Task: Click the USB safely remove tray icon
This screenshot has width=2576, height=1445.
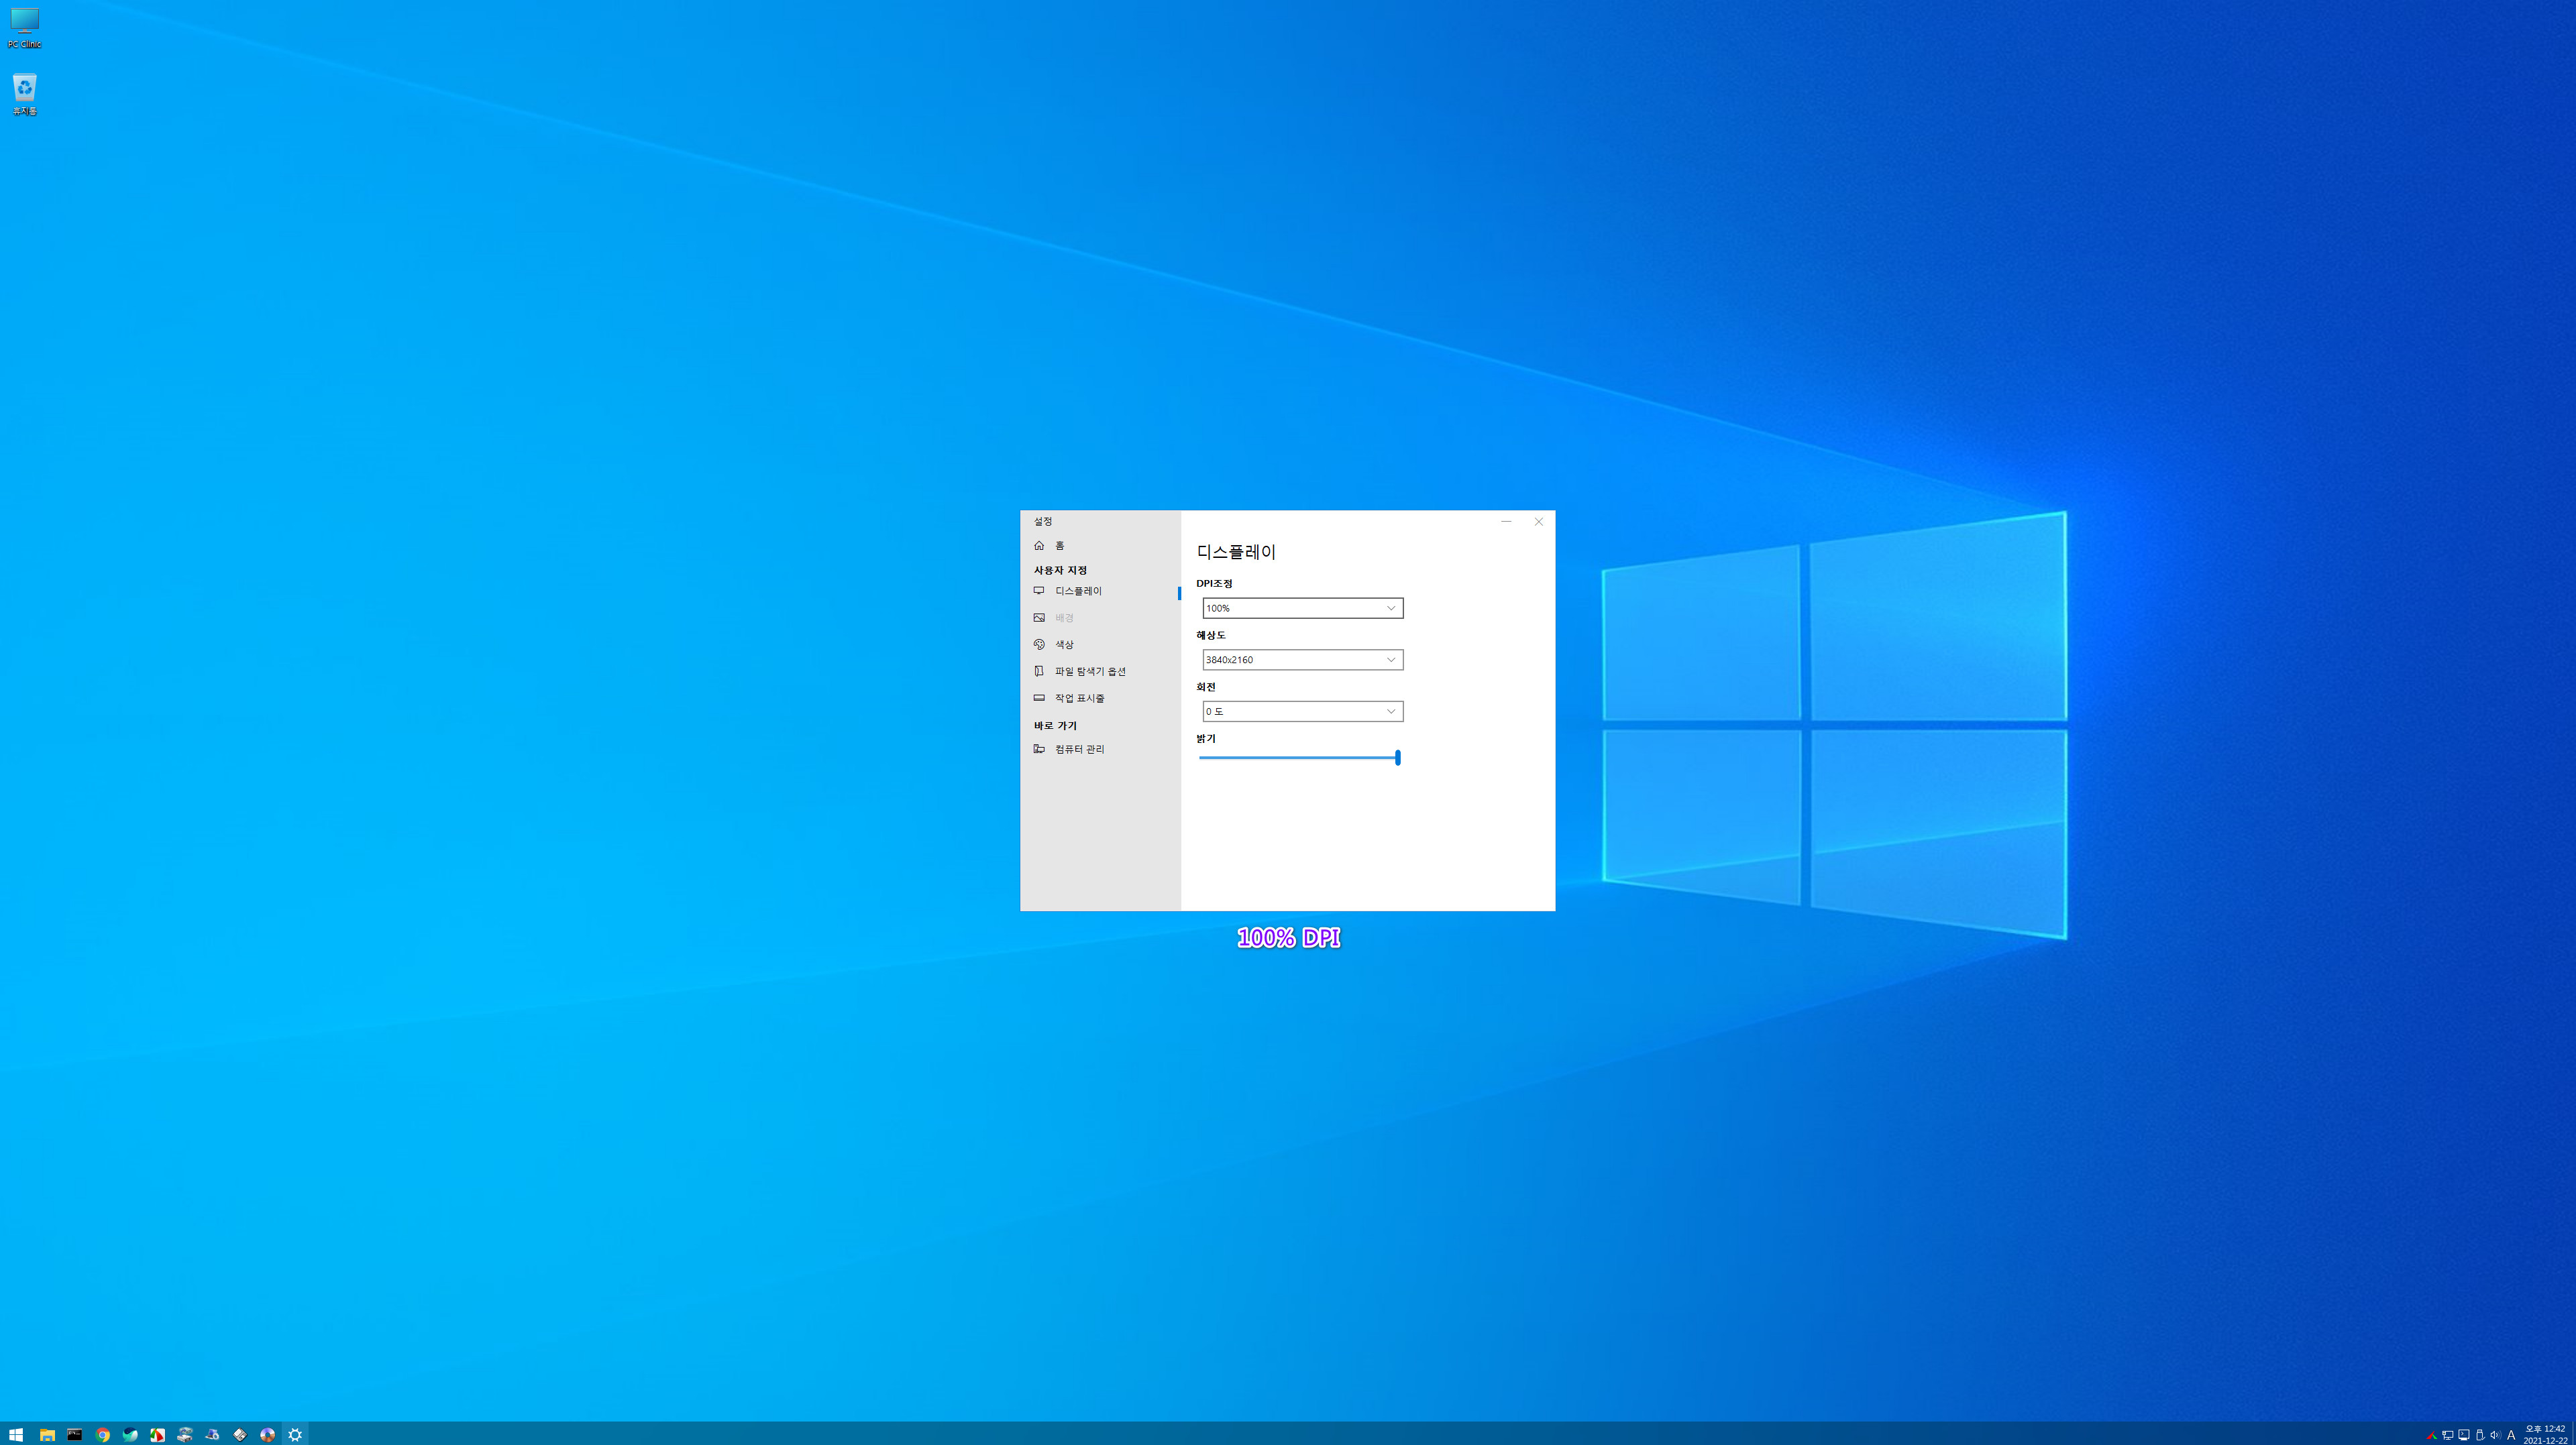Action: point(2480,1435)
